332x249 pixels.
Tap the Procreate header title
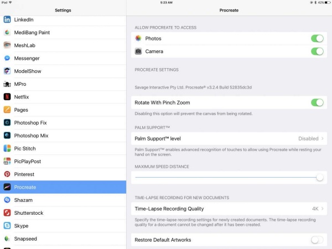229,10
